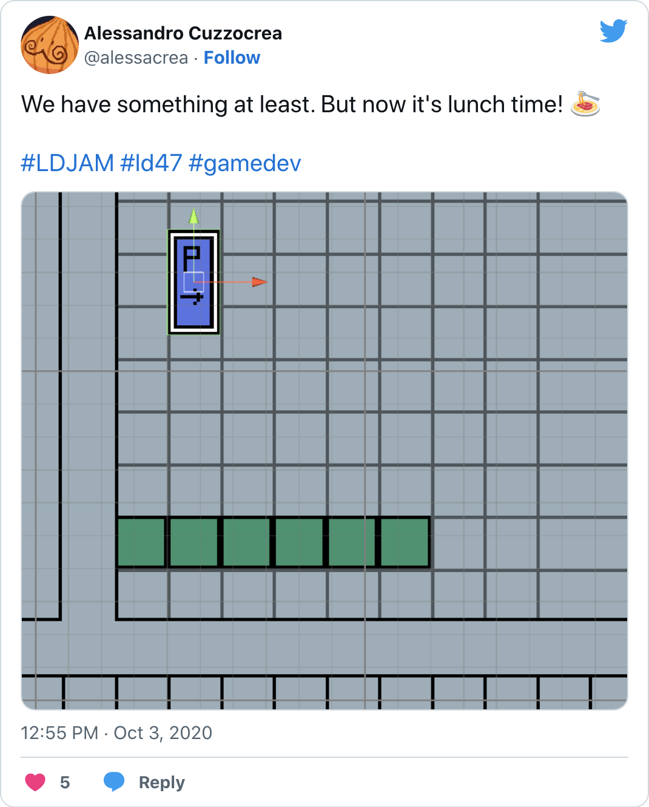
Task: Open the #gamedev hashtag
Action: (245, 163)
